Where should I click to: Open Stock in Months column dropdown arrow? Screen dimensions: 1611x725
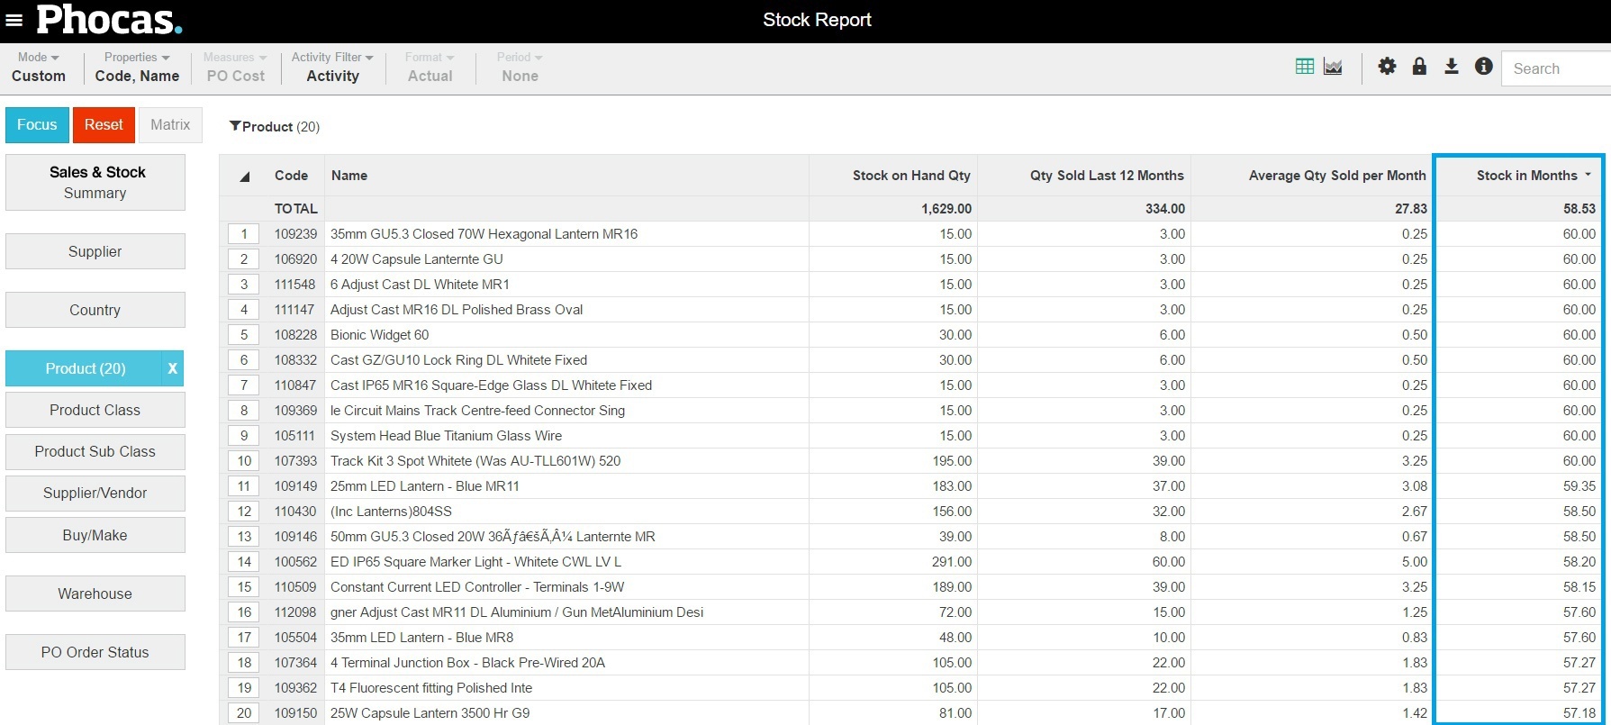(x=1588, y=175)
